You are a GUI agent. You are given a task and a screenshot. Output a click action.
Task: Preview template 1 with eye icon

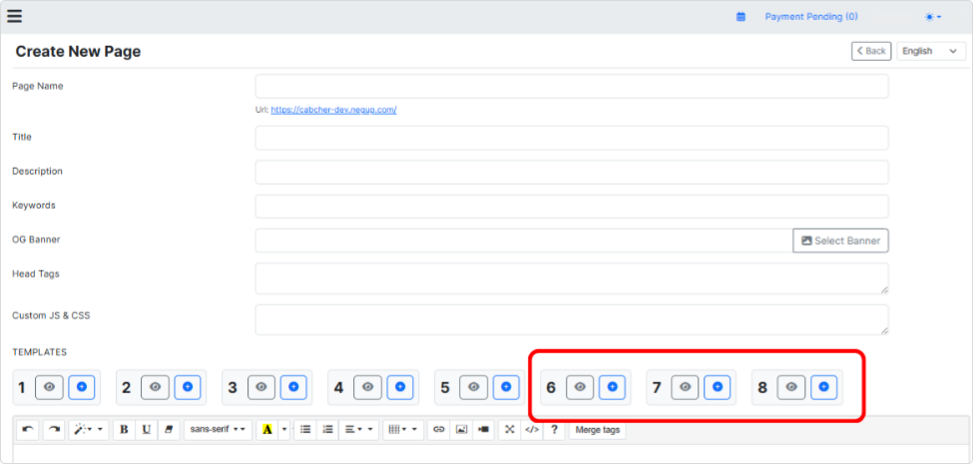(49, 387)
